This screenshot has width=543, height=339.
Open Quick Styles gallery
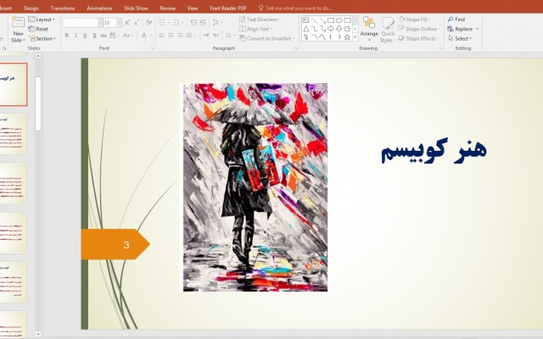[388, 30]
